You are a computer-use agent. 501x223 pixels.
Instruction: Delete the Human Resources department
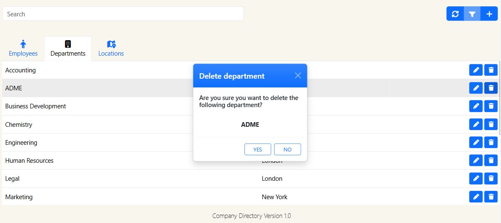pyautogui.click(x=491, y=160)
